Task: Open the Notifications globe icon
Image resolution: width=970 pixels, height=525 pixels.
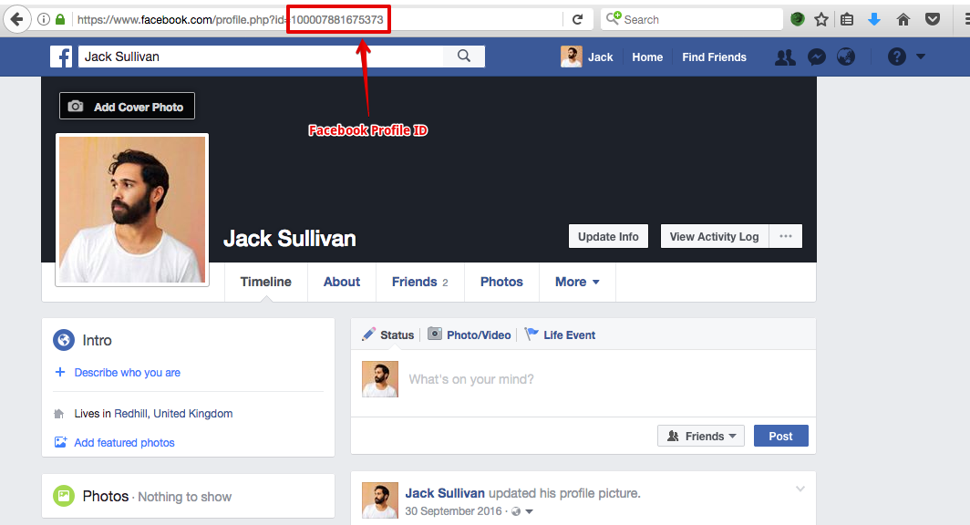Action: 846,57
